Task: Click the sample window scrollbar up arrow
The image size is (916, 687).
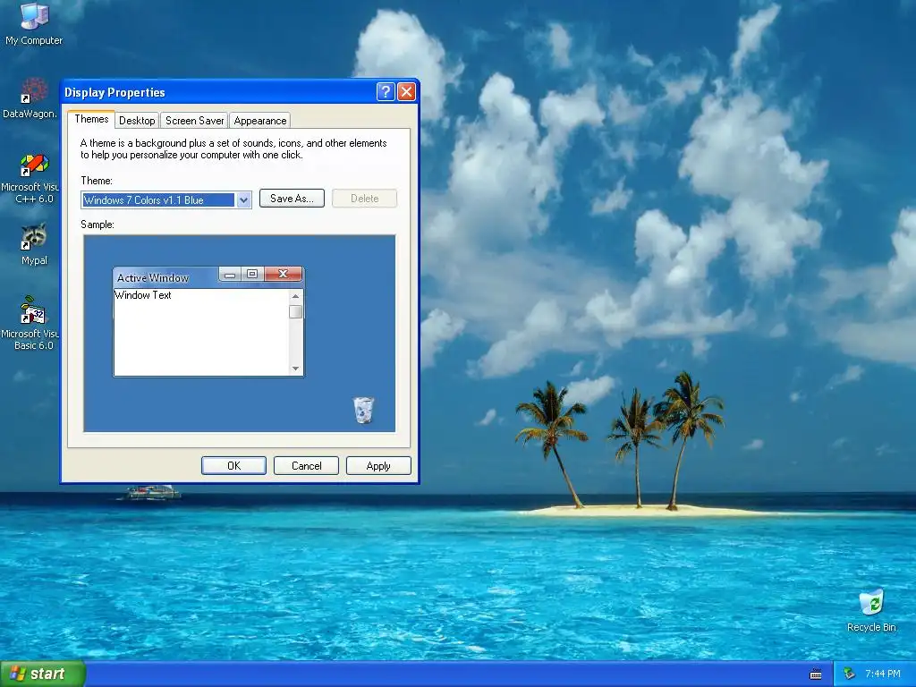Action: [295, 296]
